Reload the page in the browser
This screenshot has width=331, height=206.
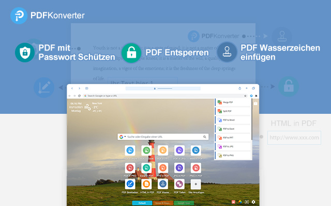click(79, 96)
